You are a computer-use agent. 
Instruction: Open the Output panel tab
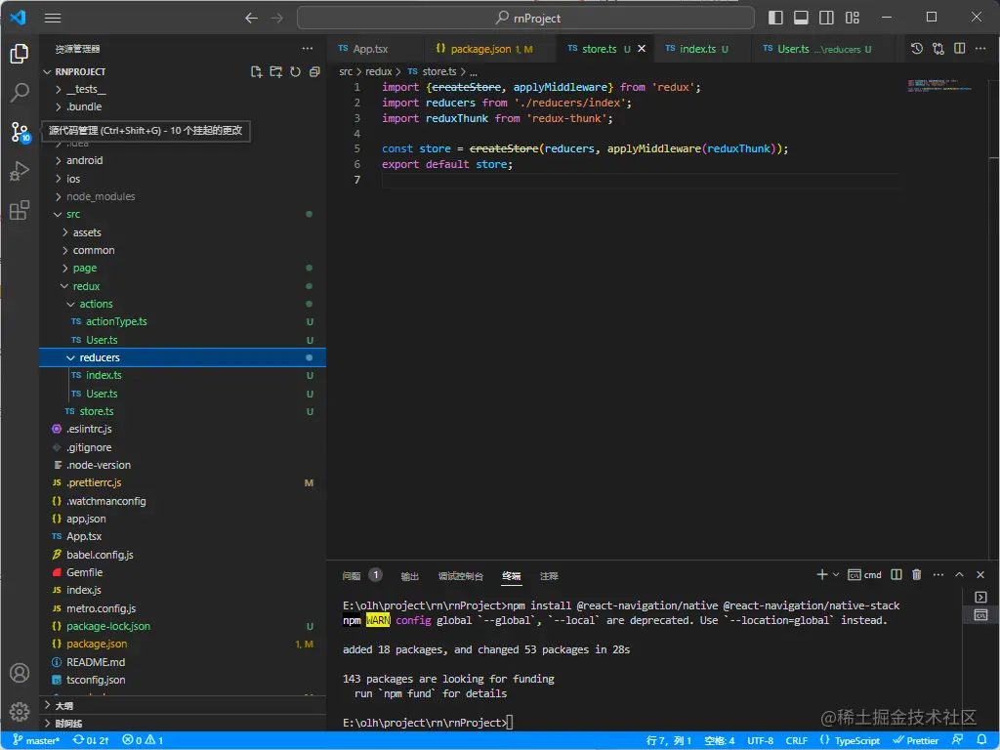409,576
